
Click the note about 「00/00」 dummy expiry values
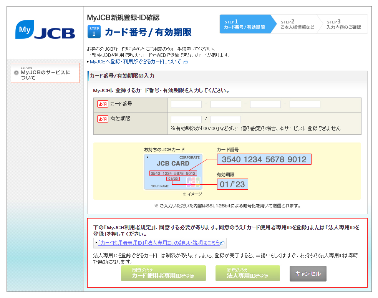coord(255,128)
